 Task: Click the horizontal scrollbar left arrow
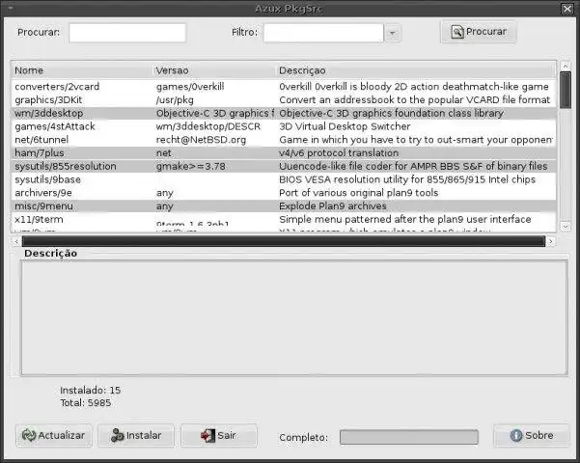16,241
